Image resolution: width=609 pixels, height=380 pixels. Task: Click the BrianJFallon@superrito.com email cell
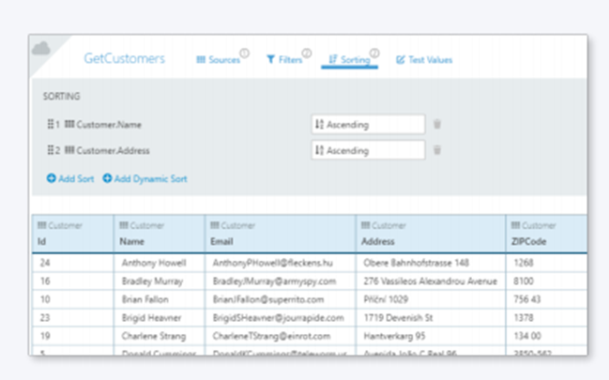(280, 299)
